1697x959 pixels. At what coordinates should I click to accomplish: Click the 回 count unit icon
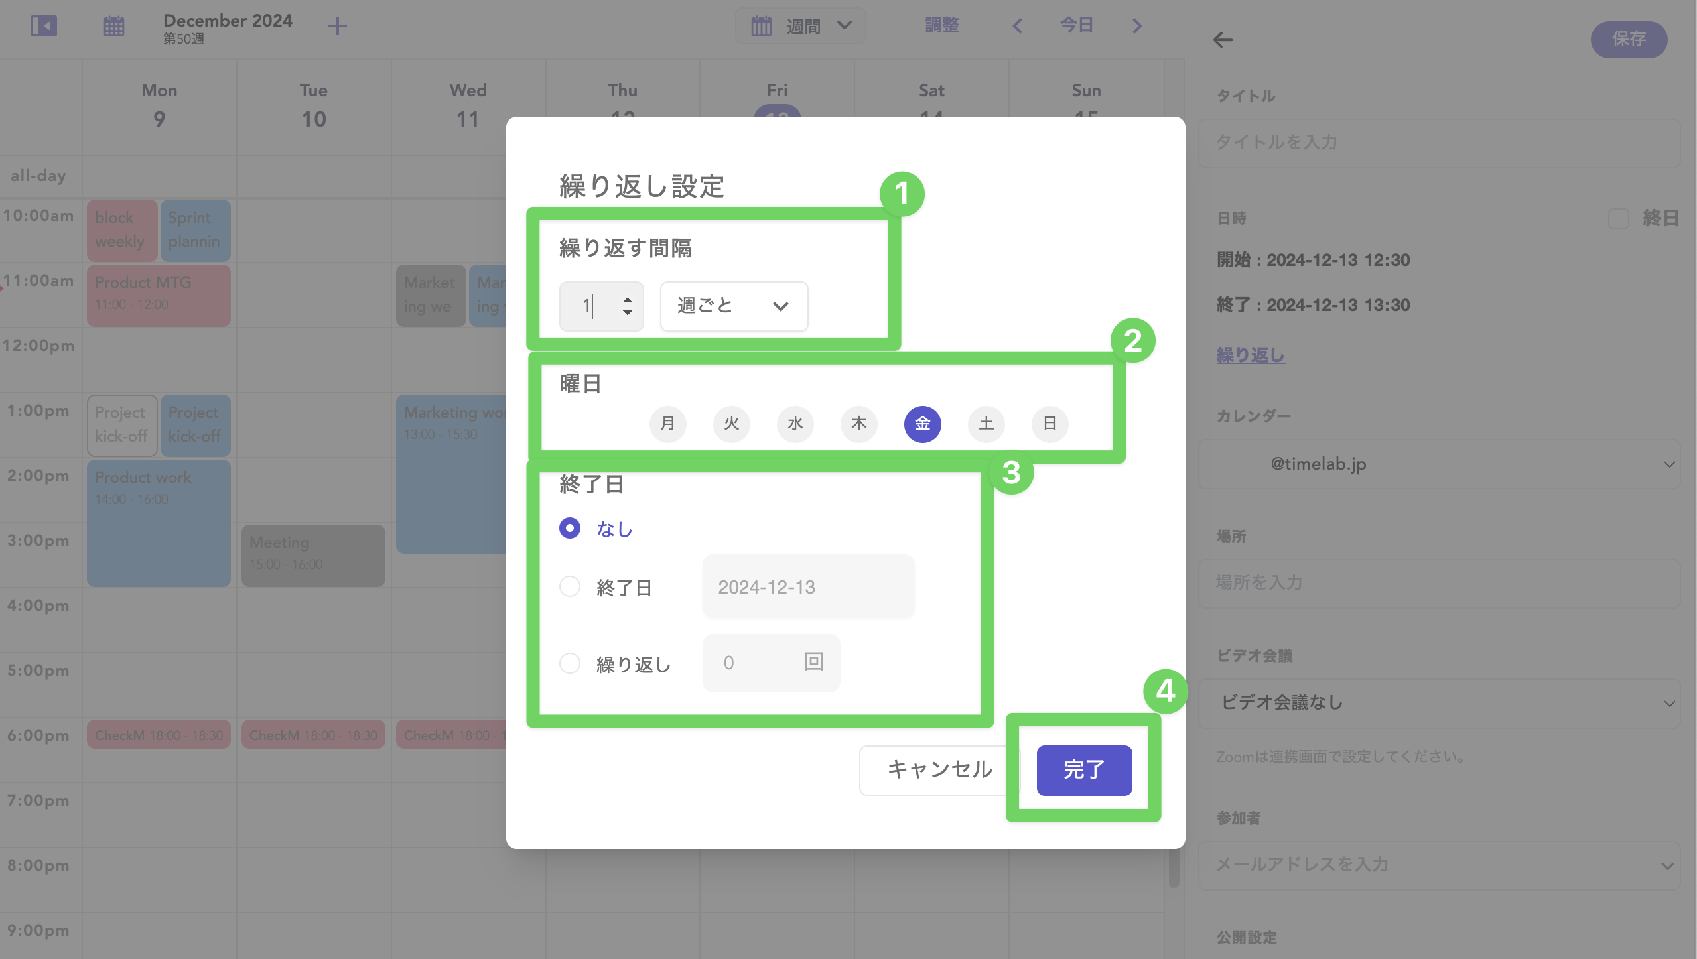coord(814,662)
